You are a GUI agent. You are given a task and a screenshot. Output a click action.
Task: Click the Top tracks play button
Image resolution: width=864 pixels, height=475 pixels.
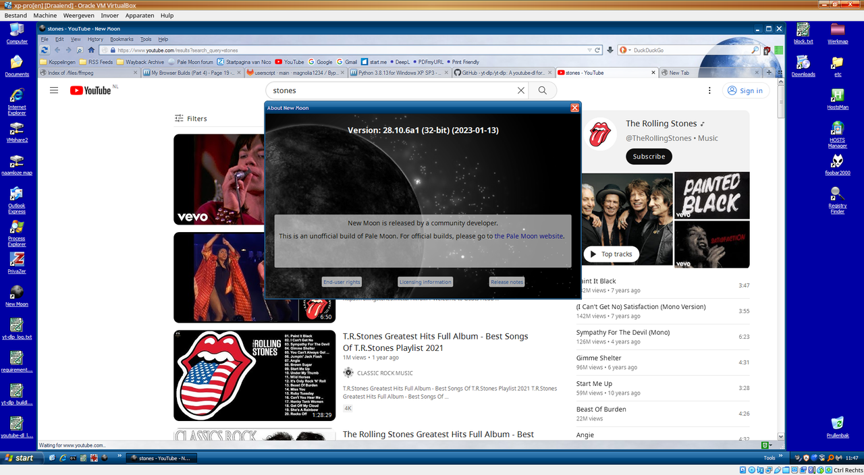(x=611, y=254)
